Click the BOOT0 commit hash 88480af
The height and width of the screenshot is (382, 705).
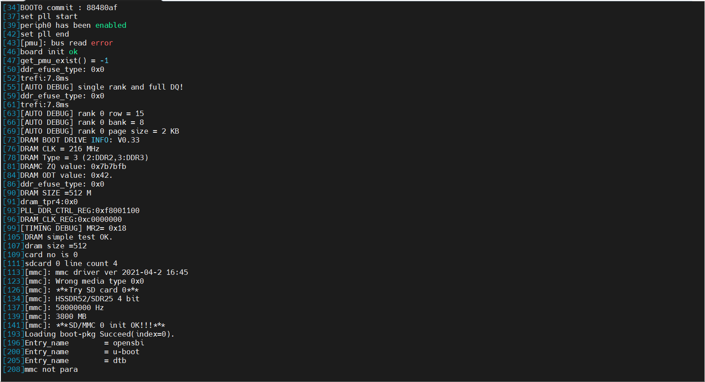pyautogui.click(x=102, y=7)
